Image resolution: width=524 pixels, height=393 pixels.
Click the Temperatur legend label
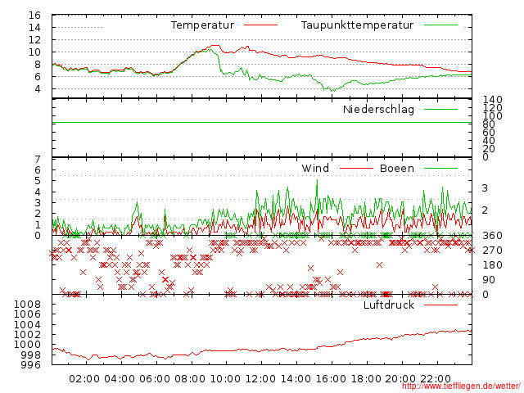click(202, 25)
